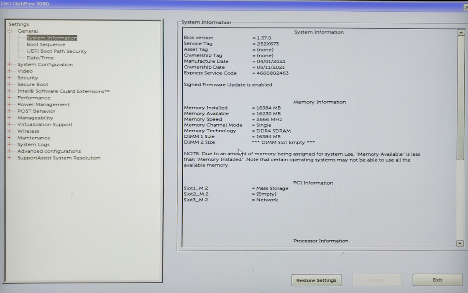This screenshot has width=468, height=293.
Task: Click the Processor Information heading
Action: [x=321, y=241]
